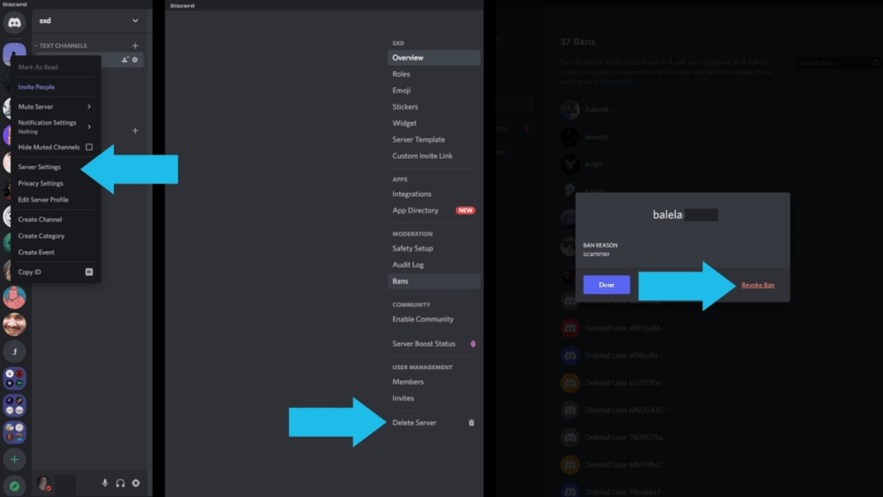Click the edit channel gear icon
Screen dimensions: 883x497
click(x=135, y=60)
